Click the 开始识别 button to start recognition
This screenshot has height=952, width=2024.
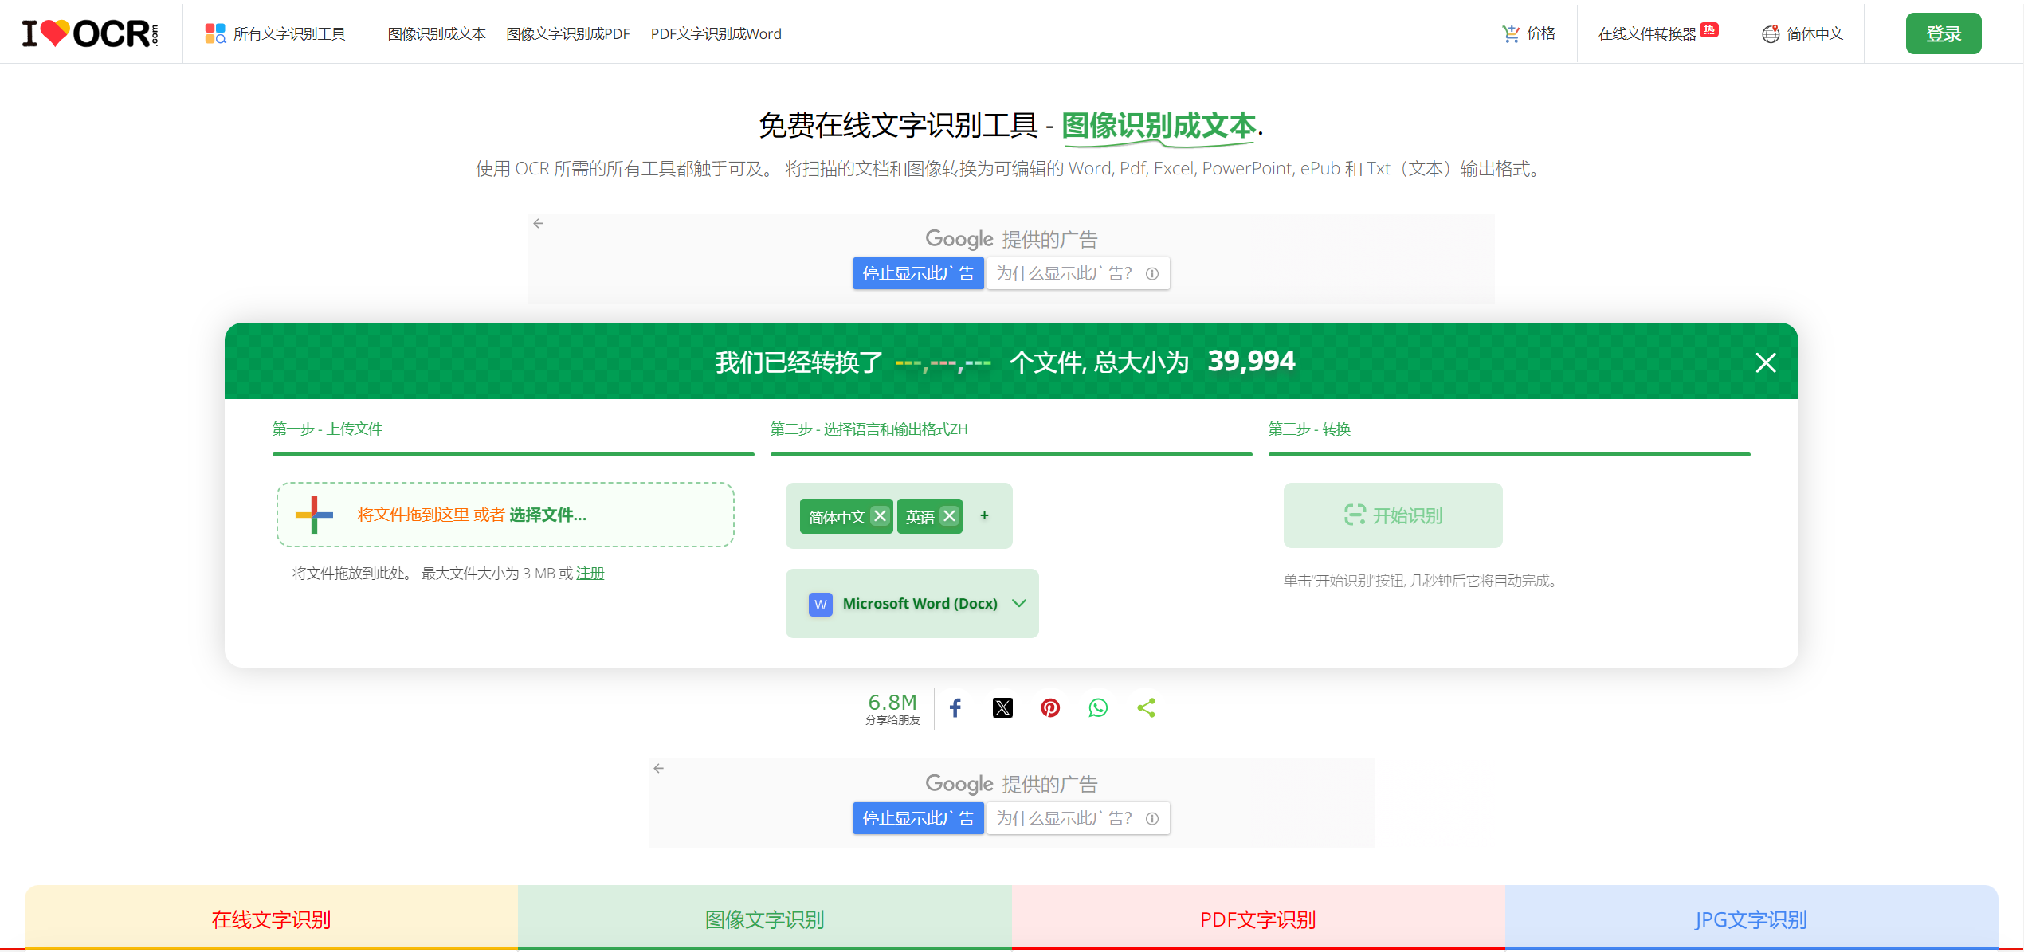(1392, 515)
